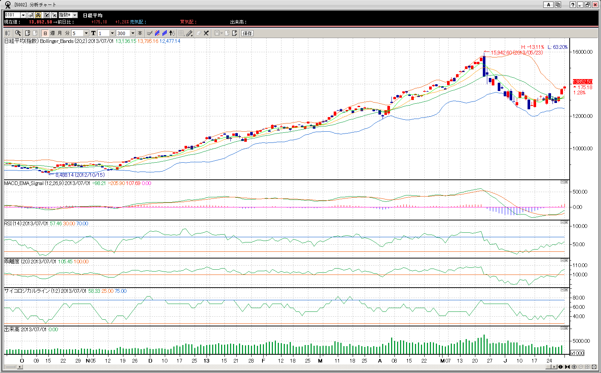Click the eraser tool icon

click(x=198, y=33)
